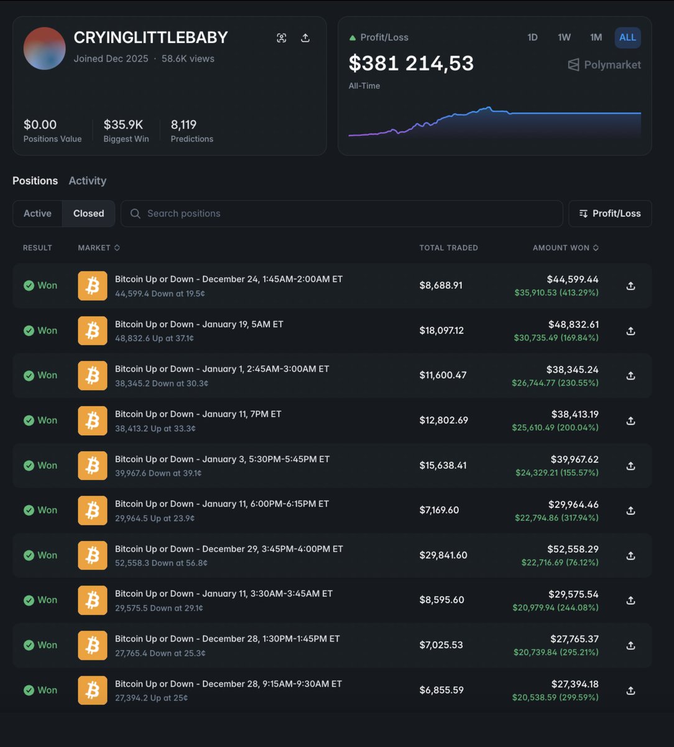Open the Profit/Loss sort dropdown
Viewport: 674px width, 747px height.
click(610, 214)
